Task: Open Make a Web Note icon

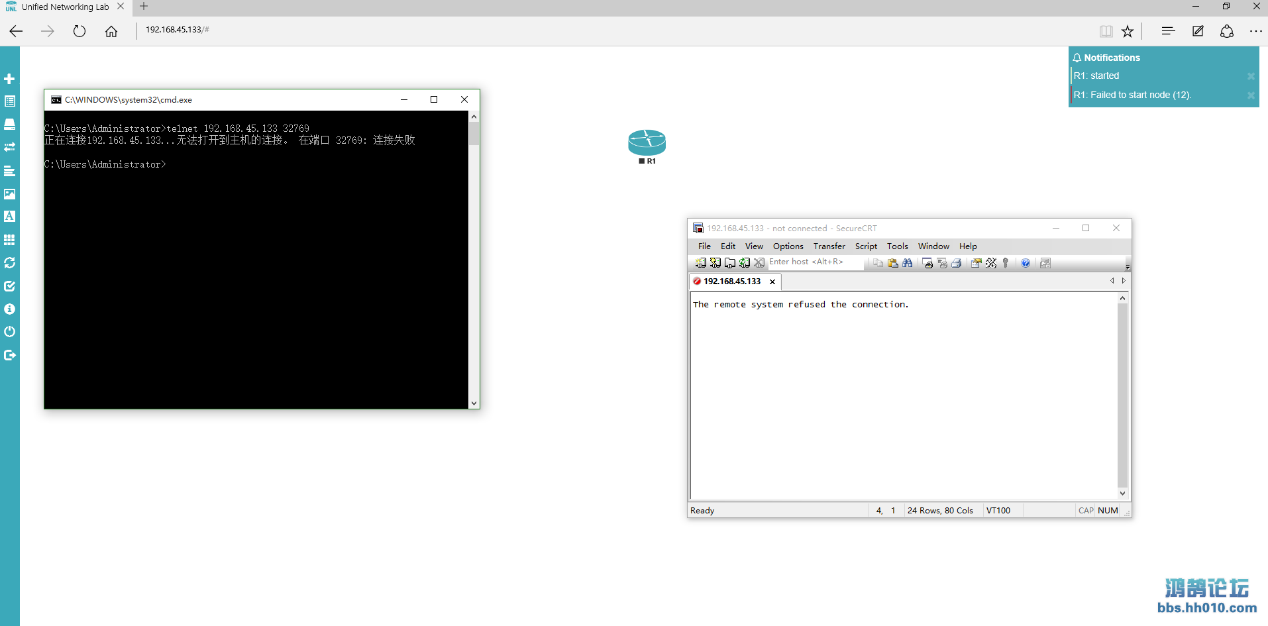Action: pyautogui.click(x=1198, y=31)
